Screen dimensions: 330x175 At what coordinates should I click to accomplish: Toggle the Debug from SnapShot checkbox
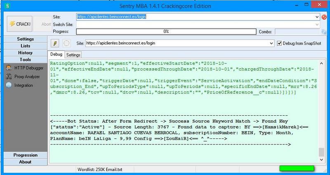coord(279,43)
